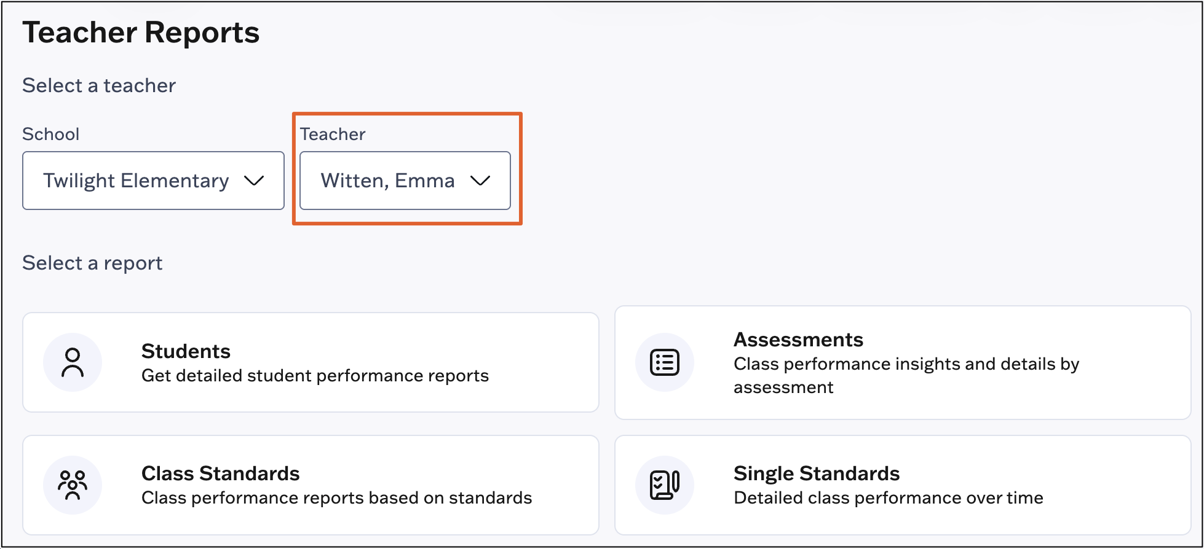Click the 'School' field label
Screen dimensions: 1204x549
point(51,134)
